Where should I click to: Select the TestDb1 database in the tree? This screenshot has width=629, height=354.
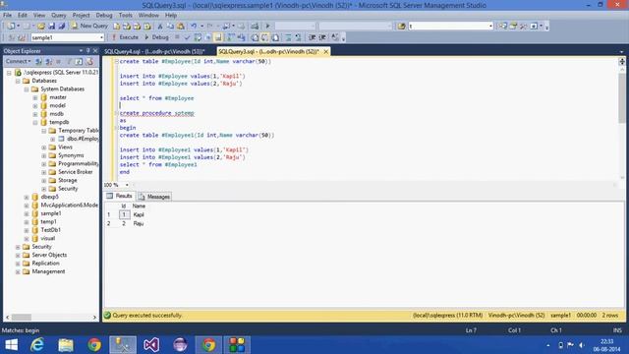coord(50,230)
